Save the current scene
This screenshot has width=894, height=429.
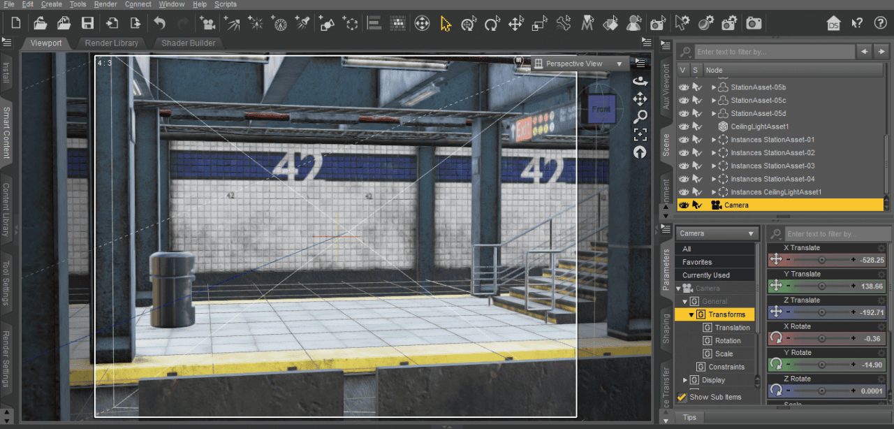[x=87, y=22]
